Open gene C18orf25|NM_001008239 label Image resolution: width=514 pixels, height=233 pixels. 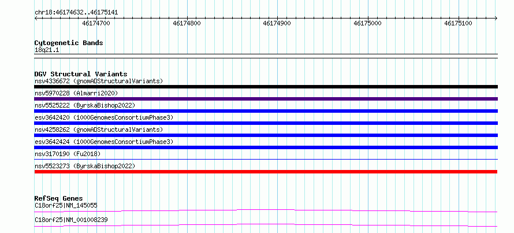click(x=71, y=220)
